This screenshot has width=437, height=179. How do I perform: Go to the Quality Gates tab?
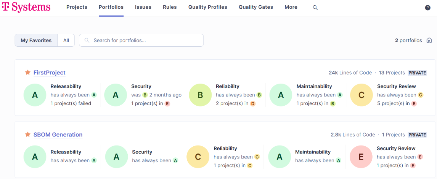(x=255, y=7)
